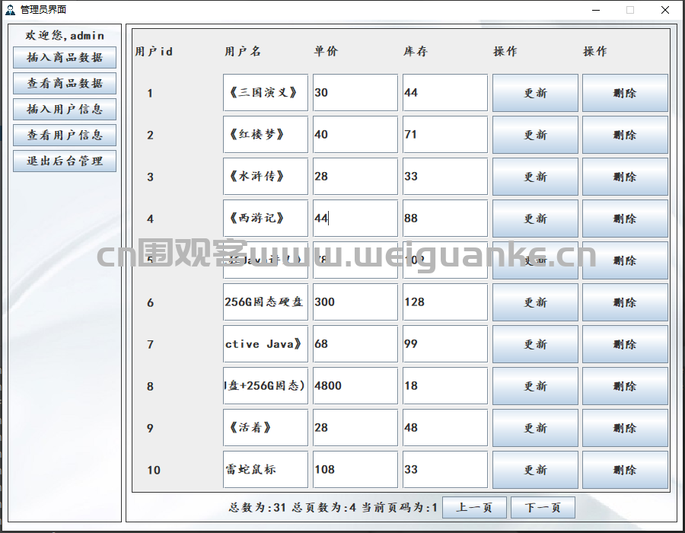Click 删除 for row 1 《三国演义》
685x533 pixels.
coord(625,93)
